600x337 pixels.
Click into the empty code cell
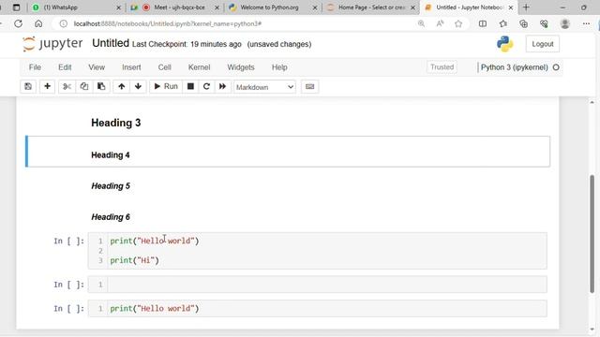point(327,285)
